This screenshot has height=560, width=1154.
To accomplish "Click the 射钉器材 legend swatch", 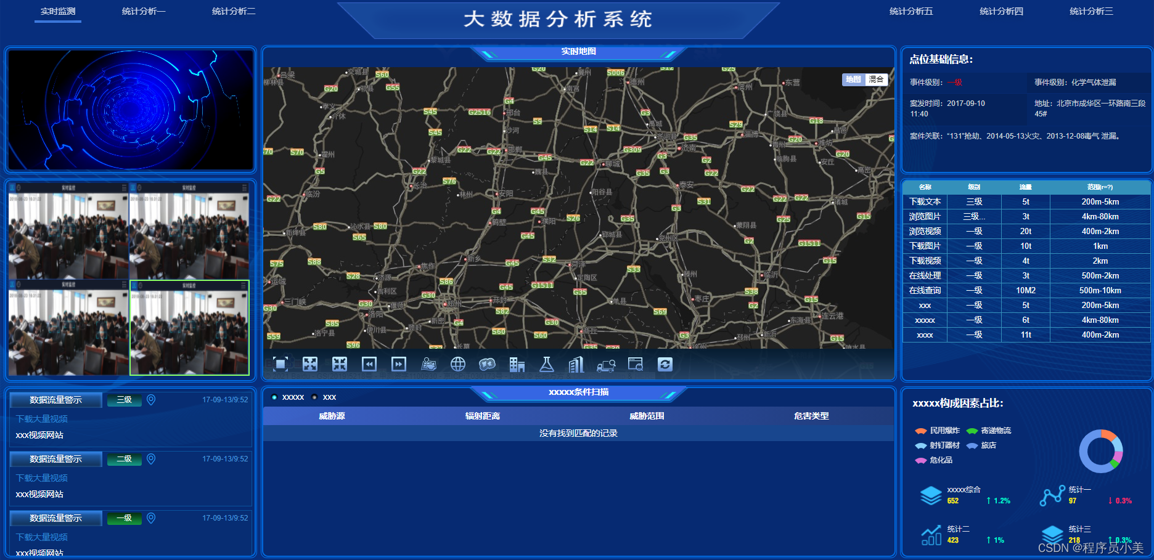I will click(921, 445).
